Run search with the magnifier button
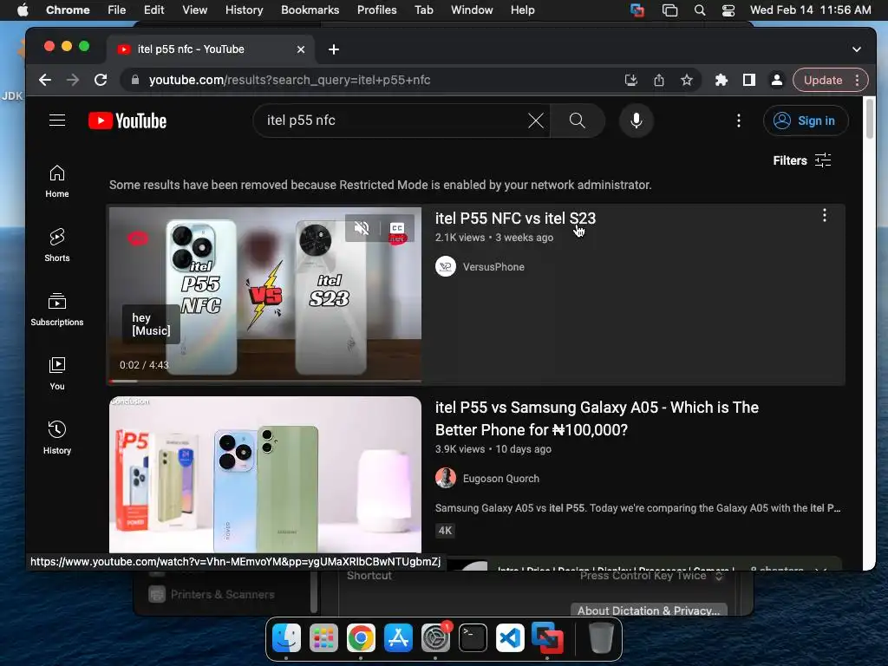This screenshot has width=888, height=666. [577, 121]
